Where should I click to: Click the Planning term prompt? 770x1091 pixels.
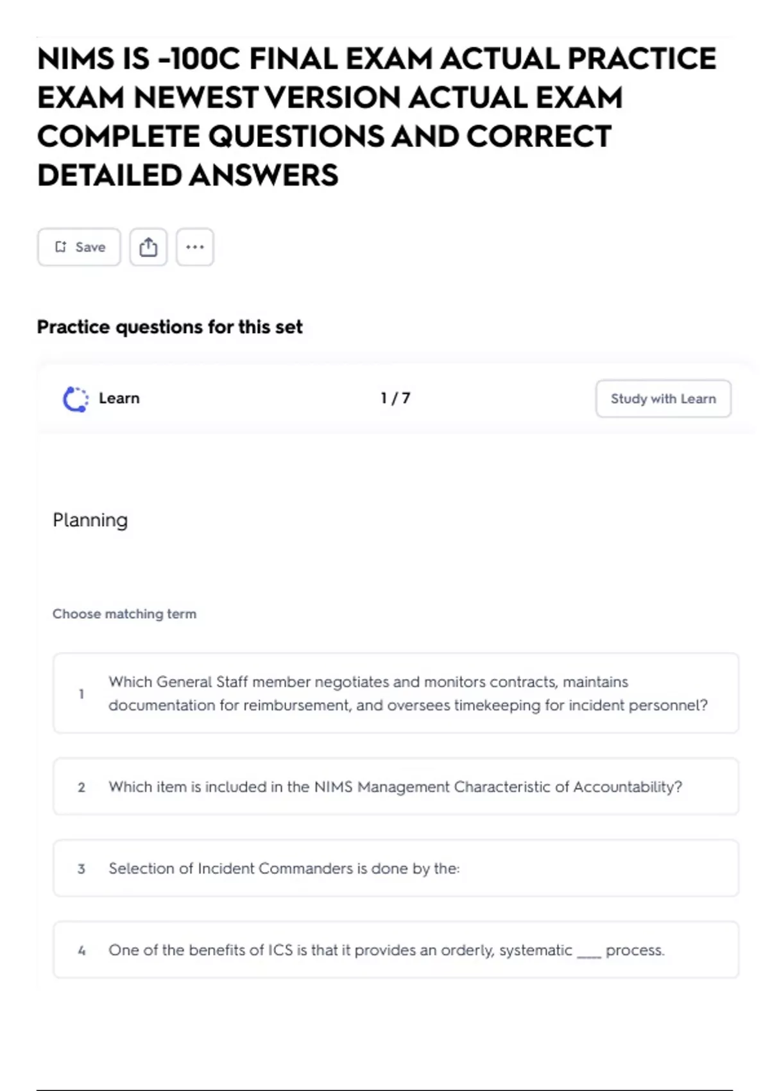click(90, 520)
